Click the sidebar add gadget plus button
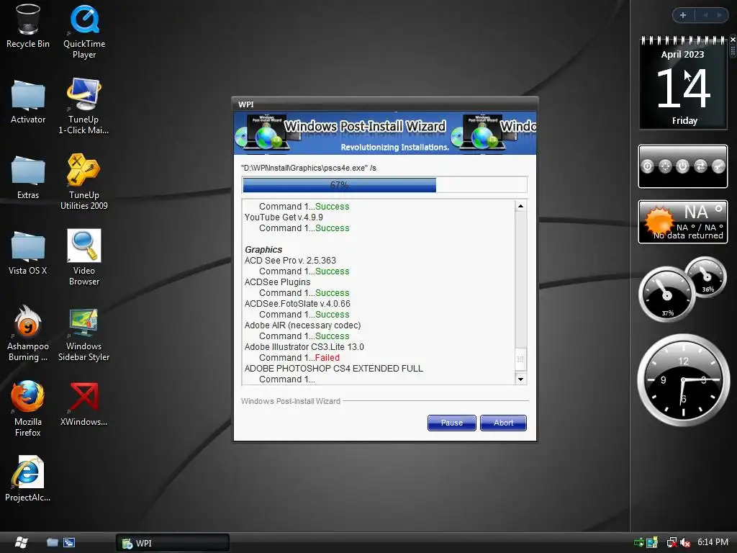Viewport: 737px width, 553px height. [x=683, y=15]
